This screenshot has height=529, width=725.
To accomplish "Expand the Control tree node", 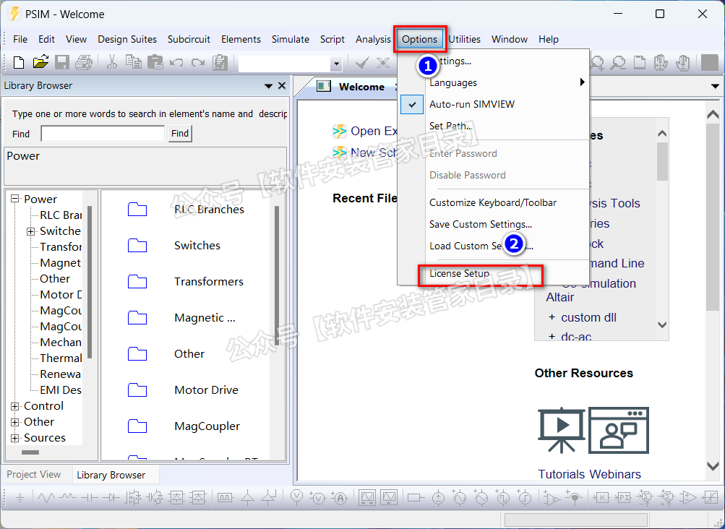I will click(x=14, y=406).
